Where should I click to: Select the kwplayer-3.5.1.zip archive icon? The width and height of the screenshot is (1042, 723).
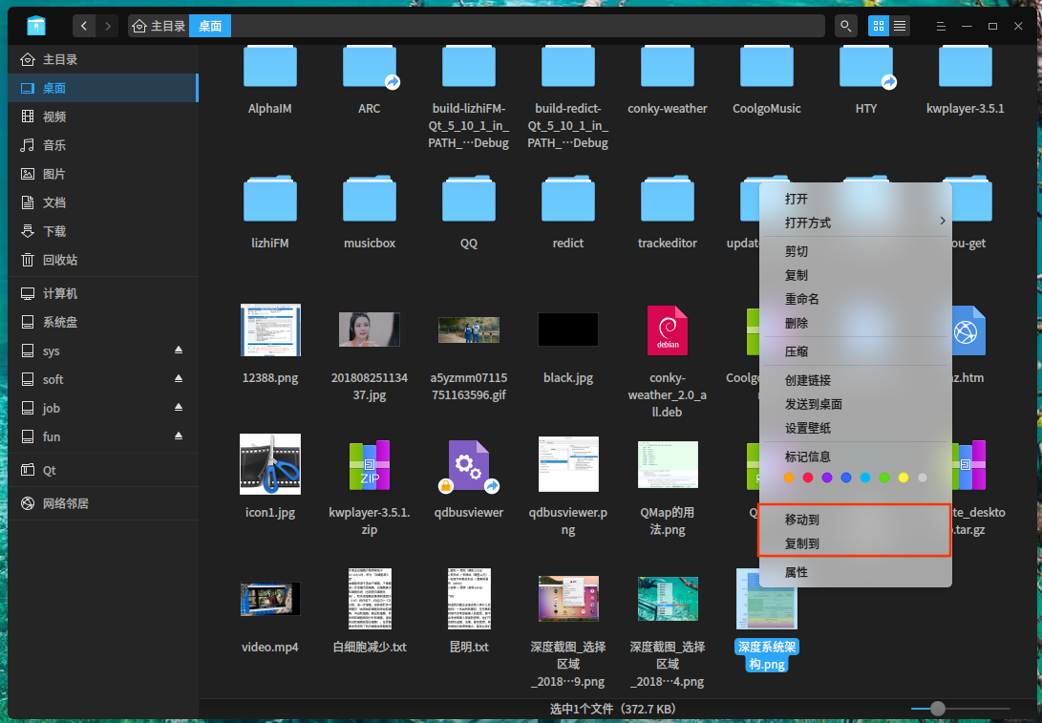click(x=369, y=465)
